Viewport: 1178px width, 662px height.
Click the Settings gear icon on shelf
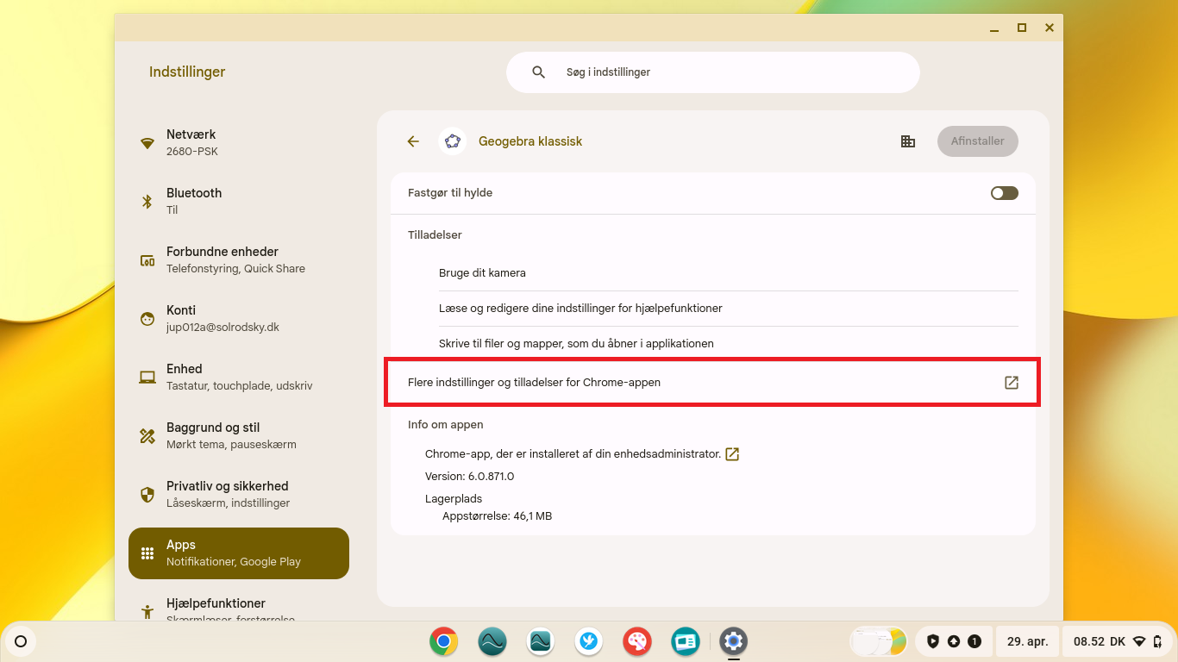(x=733, y=641)
